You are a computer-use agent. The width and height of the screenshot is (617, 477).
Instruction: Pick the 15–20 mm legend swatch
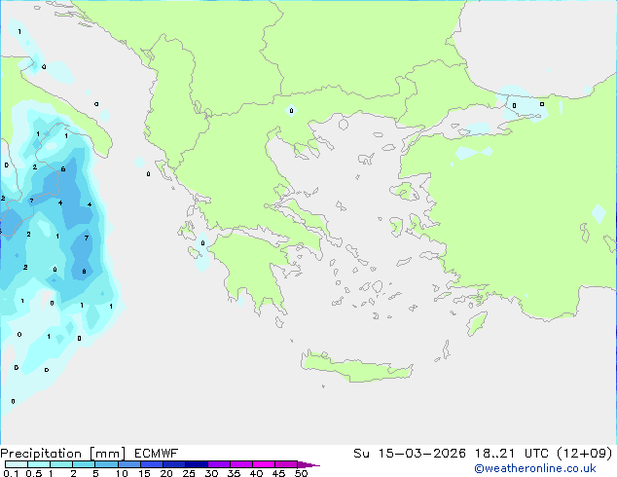(152, 464)
